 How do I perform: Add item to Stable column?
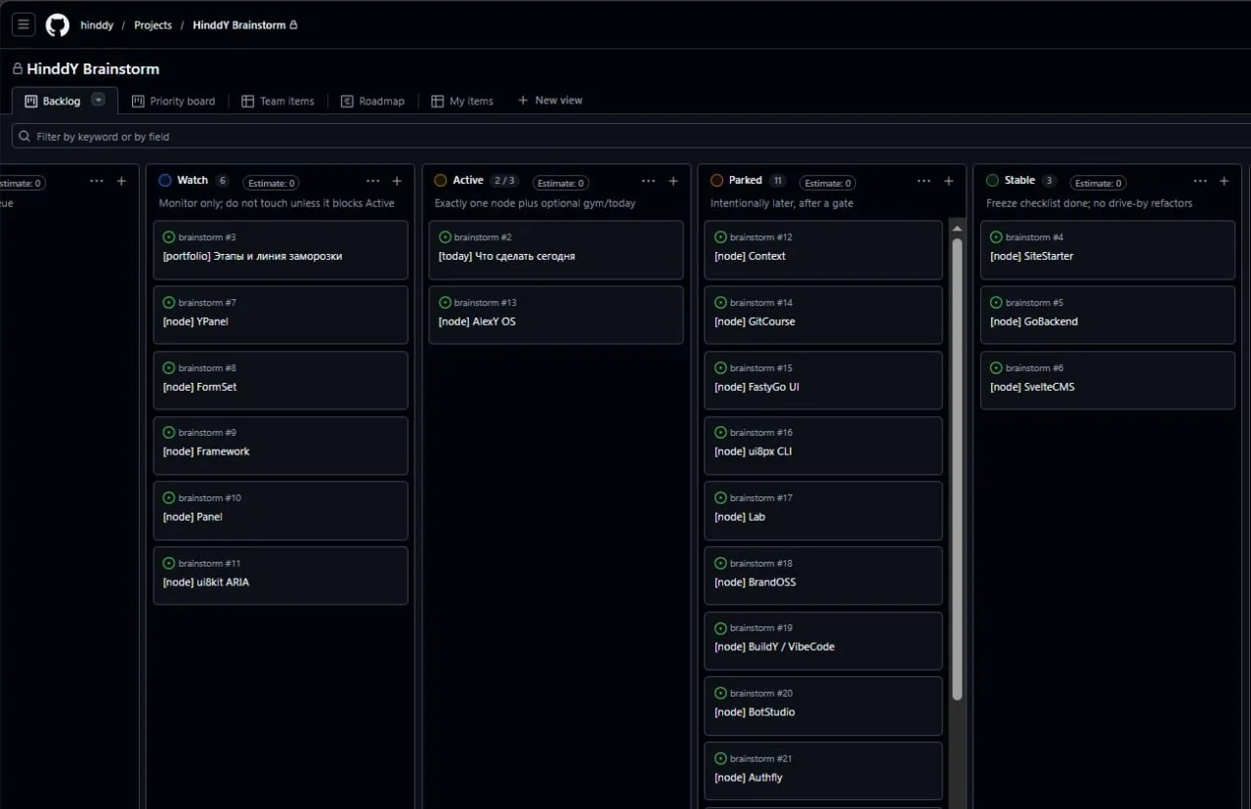1224,181
